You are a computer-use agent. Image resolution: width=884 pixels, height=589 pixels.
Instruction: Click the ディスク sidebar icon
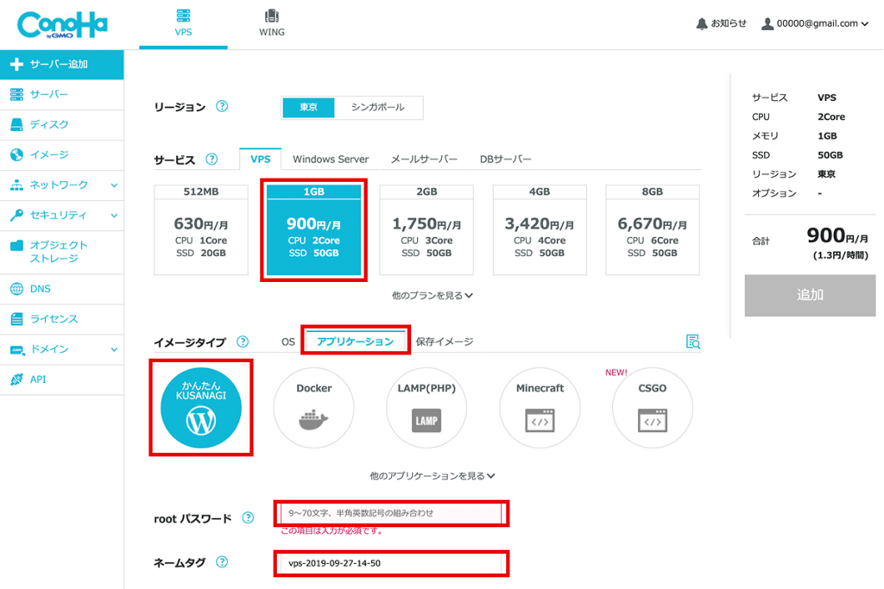pos(17,124)
